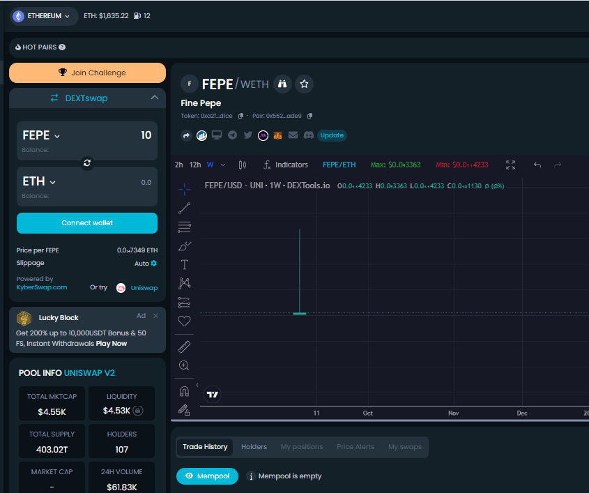Switch to the Price Alerts tab

355,447
